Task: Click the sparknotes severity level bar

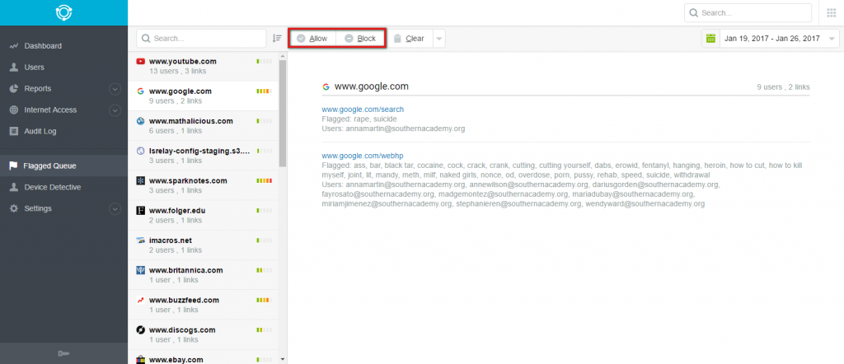Action: (x=265, y=180)
